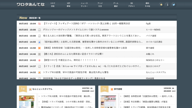Open 保守速報 rank 2 site title

(118, 89)
